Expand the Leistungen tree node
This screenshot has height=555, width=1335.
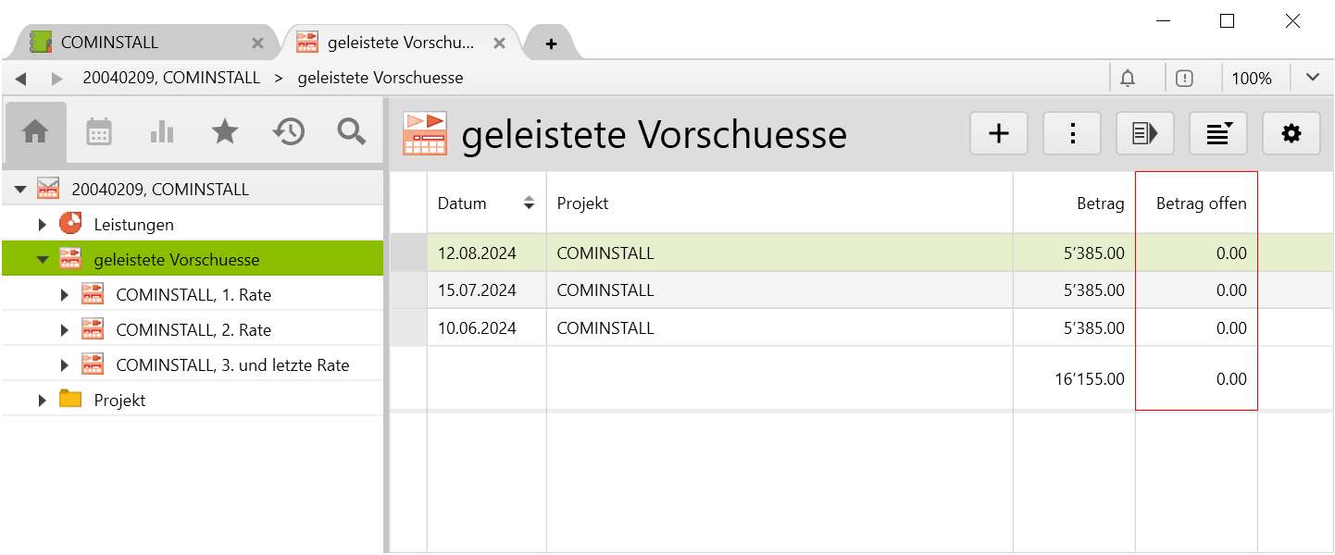click(42, 225)
